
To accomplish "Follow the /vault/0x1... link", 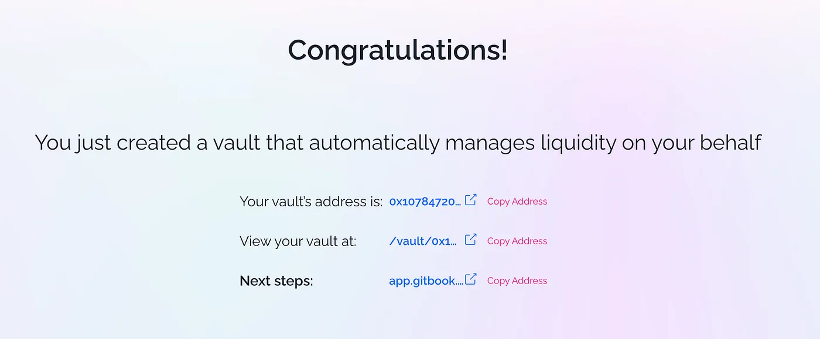I will (x=422, y=241).
